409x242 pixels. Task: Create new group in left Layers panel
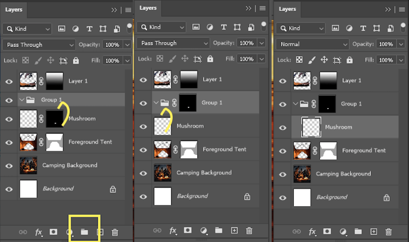coord(84,232)
